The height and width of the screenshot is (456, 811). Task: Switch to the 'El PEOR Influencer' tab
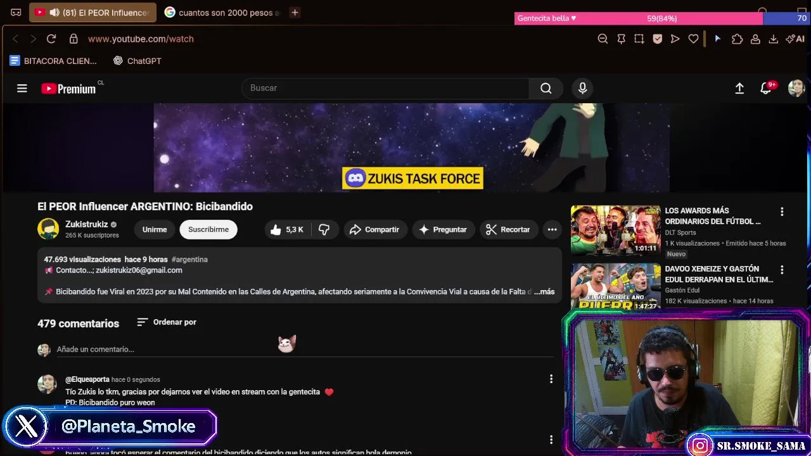pos(93,13)
